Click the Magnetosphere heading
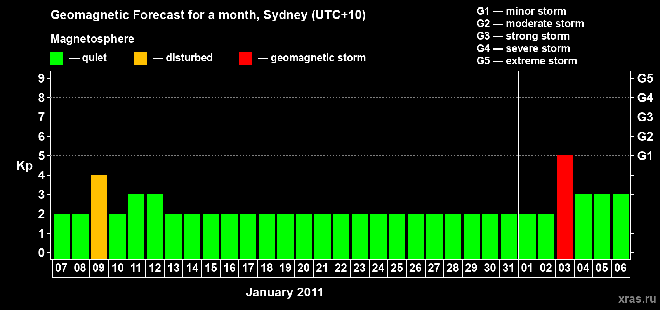This screenshot has height=310, width=660. tap(92, 39)
